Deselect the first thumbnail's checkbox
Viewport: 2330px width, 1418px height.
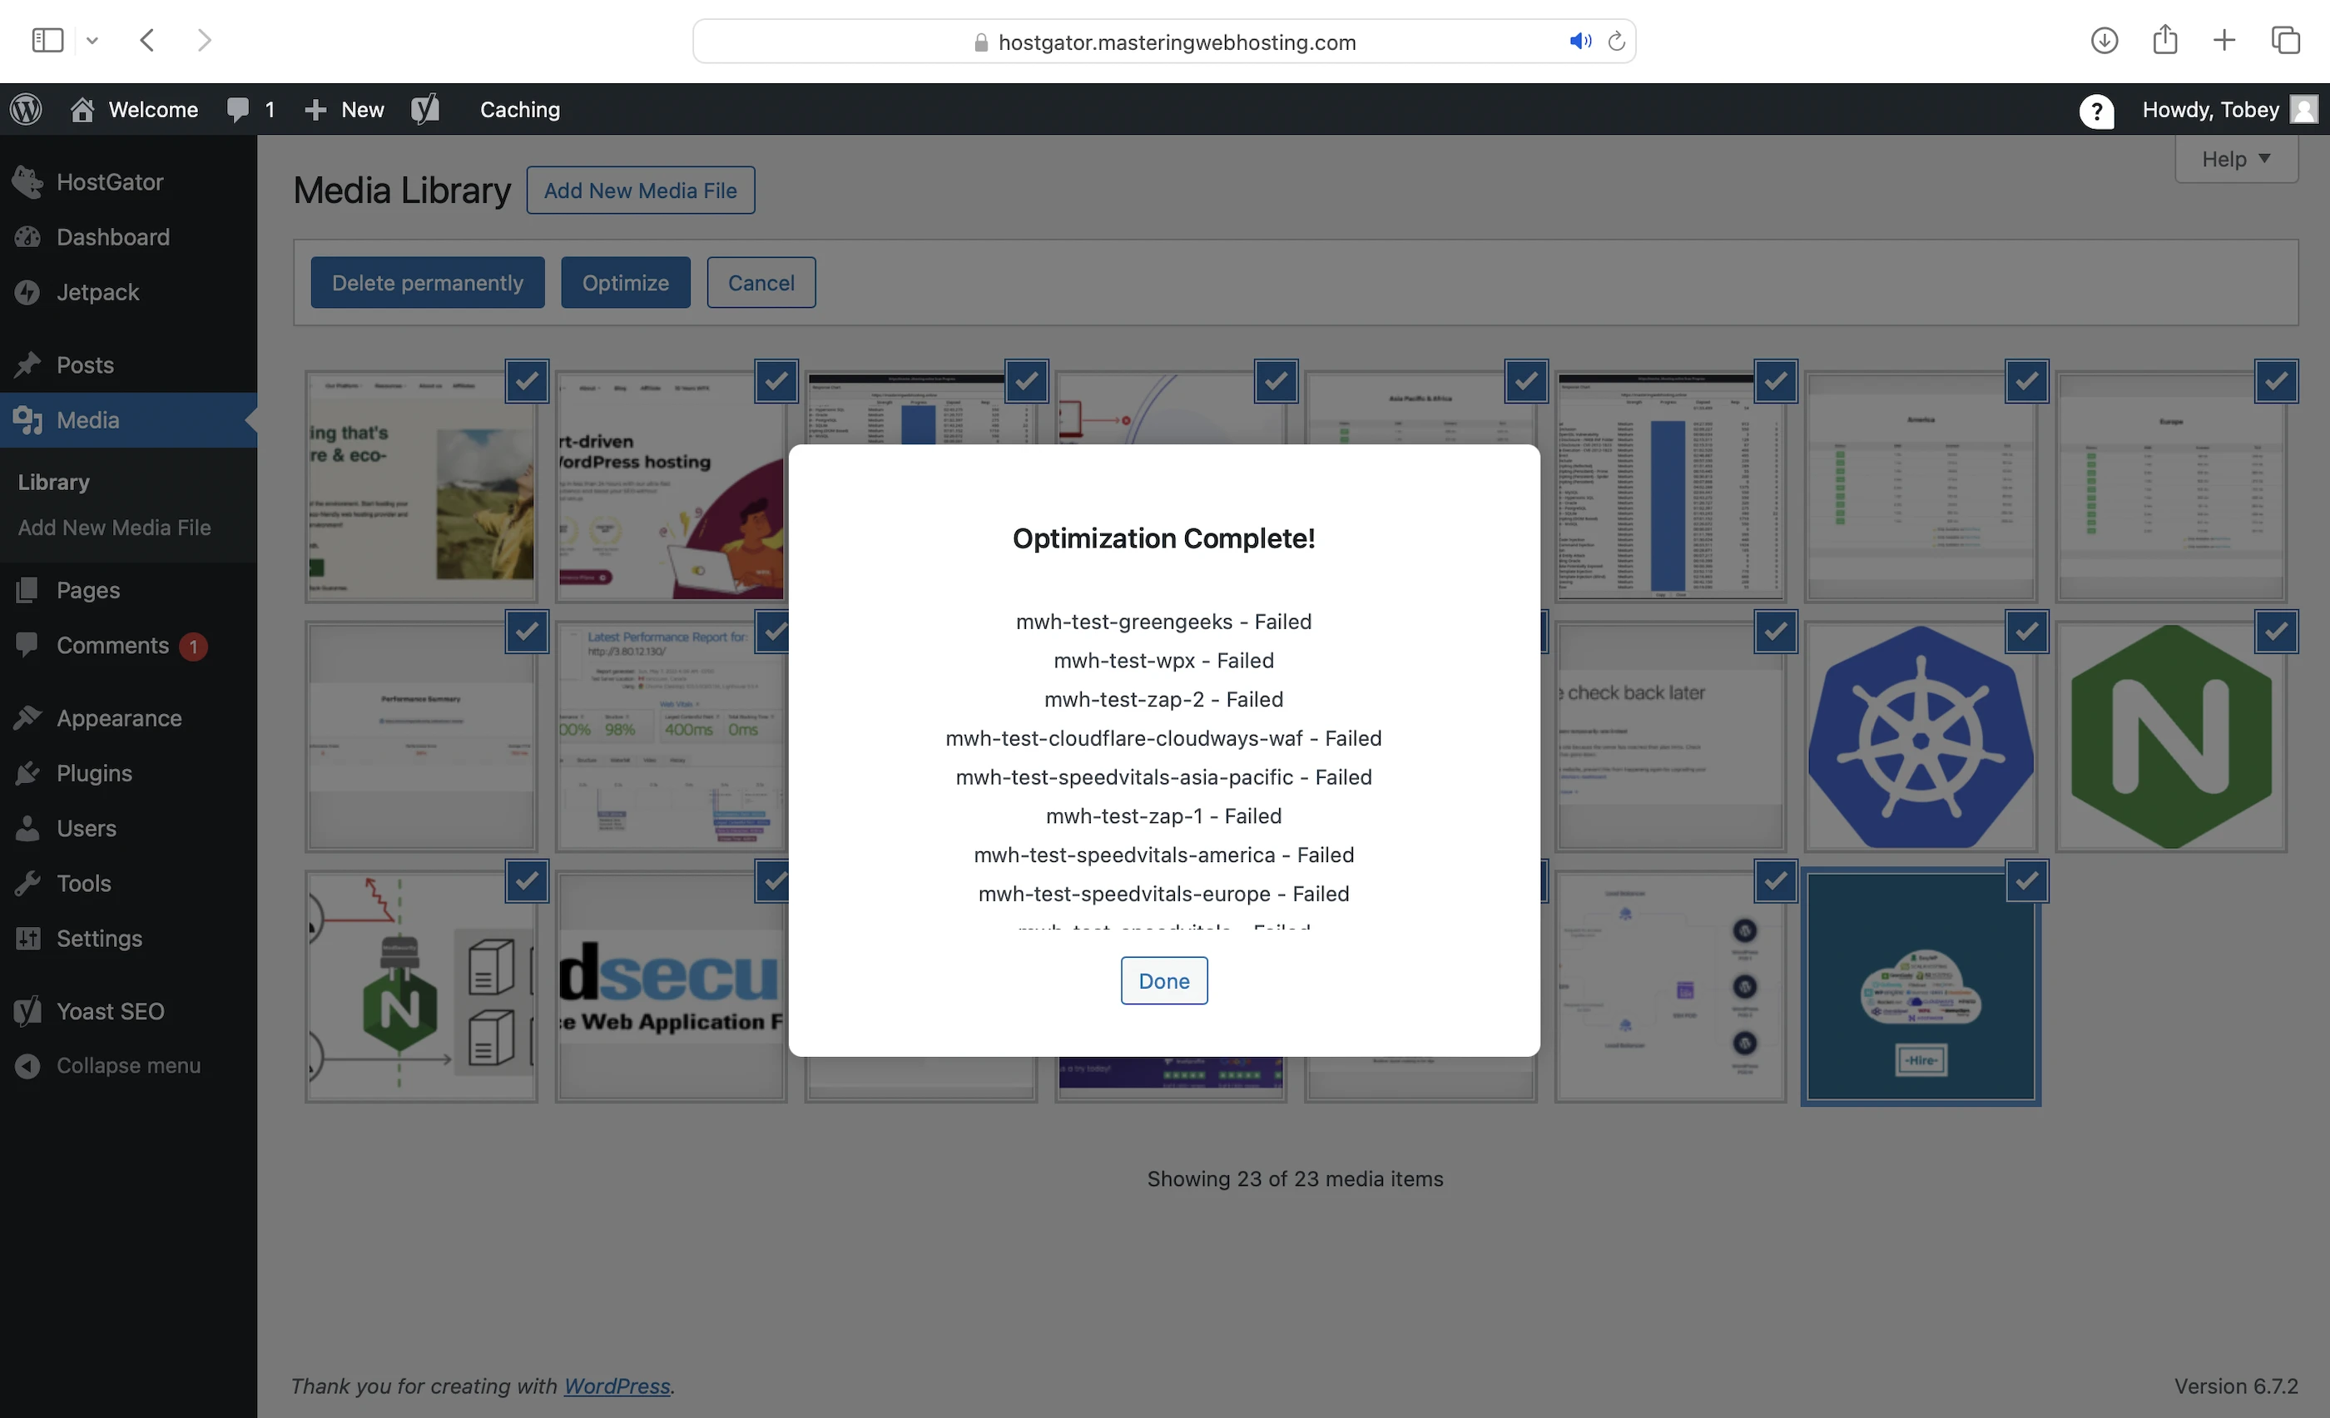point(527,381)
